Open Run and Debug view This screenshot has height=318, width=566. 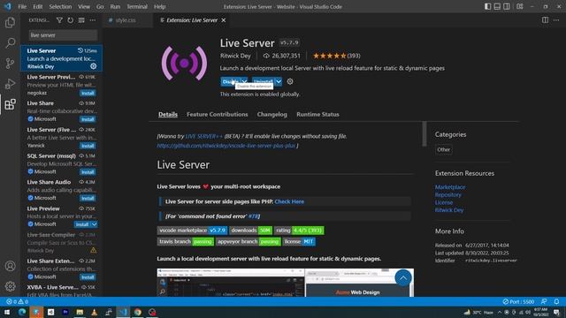coord(10,84)
